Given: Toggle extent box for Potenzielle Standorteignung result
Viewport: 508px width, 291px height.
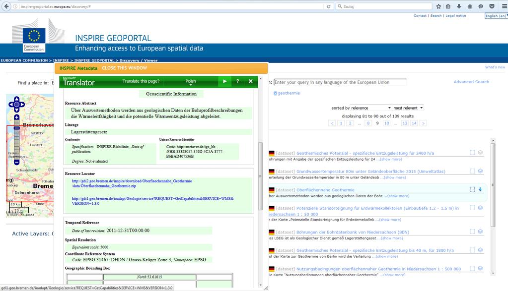Looking at the screenshot, I should [472, 208].
